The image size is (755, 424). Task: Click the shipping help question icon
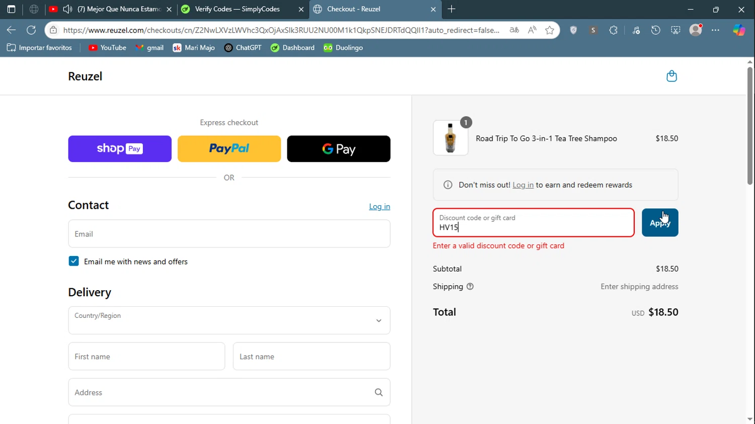[x=470, y=287]
